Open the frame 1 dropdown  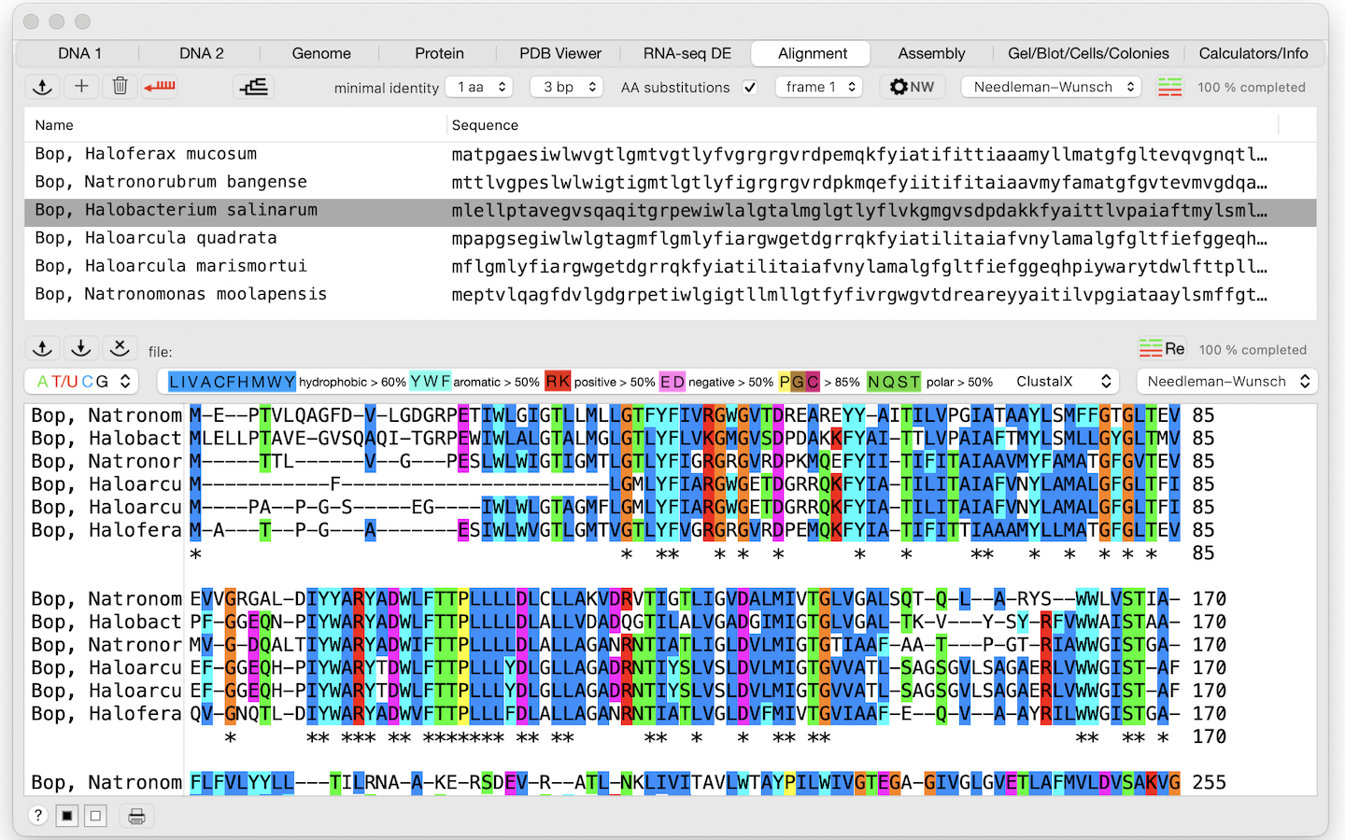pos(819,87)
